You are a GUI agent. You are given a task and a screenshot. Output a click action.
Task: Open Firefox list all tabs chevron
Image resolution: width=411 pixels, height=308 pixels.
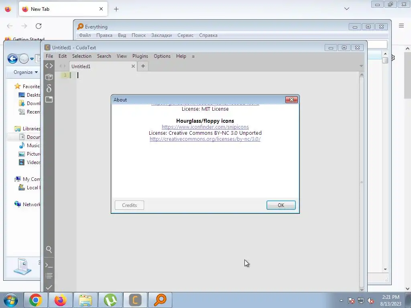point(347,9)
